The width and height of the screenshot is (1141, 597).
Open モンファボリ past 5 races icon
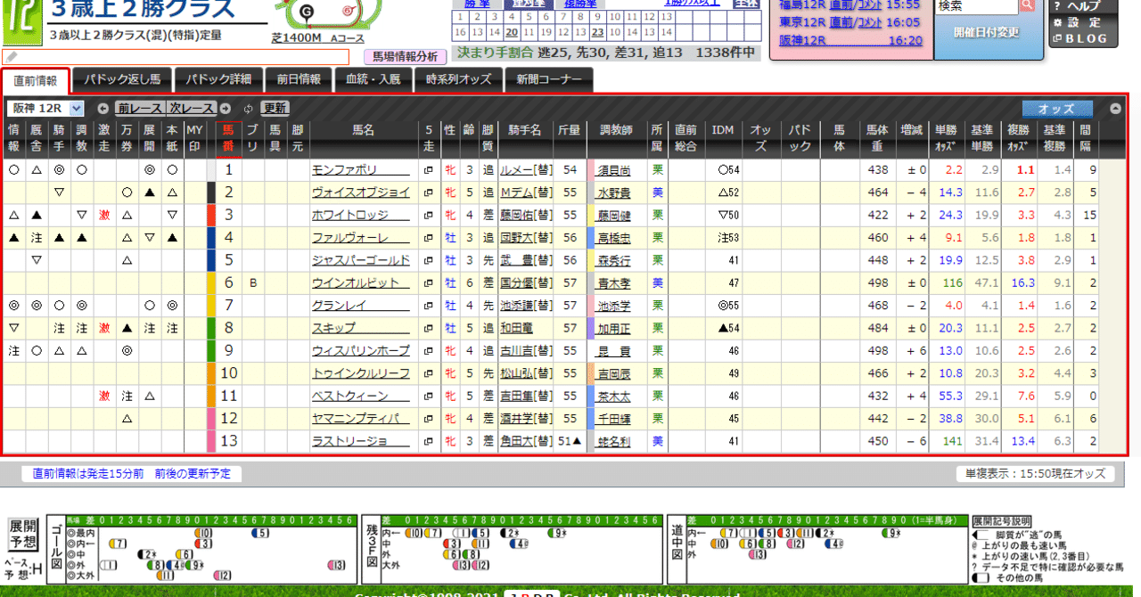tap(429, 169)
